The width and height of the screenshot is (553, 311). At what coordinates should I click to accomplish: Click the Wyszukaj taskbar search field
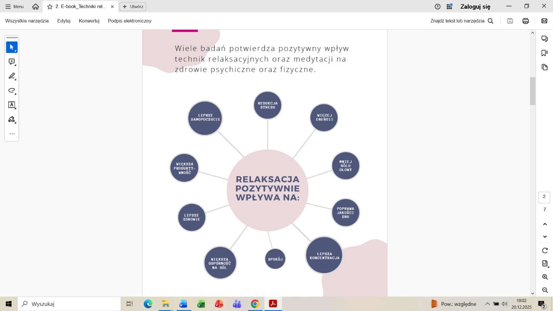(x=69, y=304)
